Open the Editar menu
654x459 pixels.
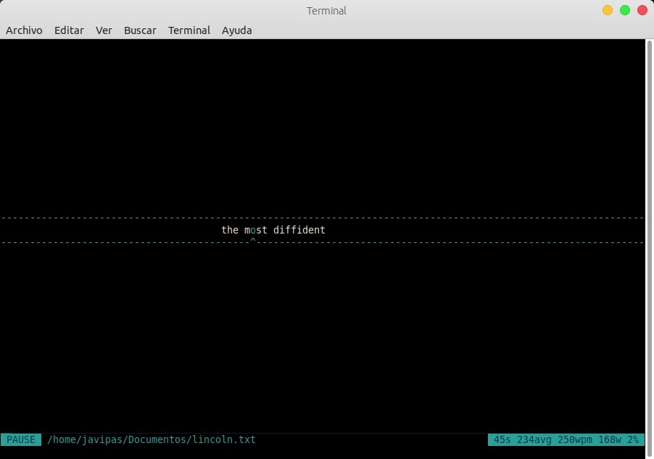(x=69, y=30)
